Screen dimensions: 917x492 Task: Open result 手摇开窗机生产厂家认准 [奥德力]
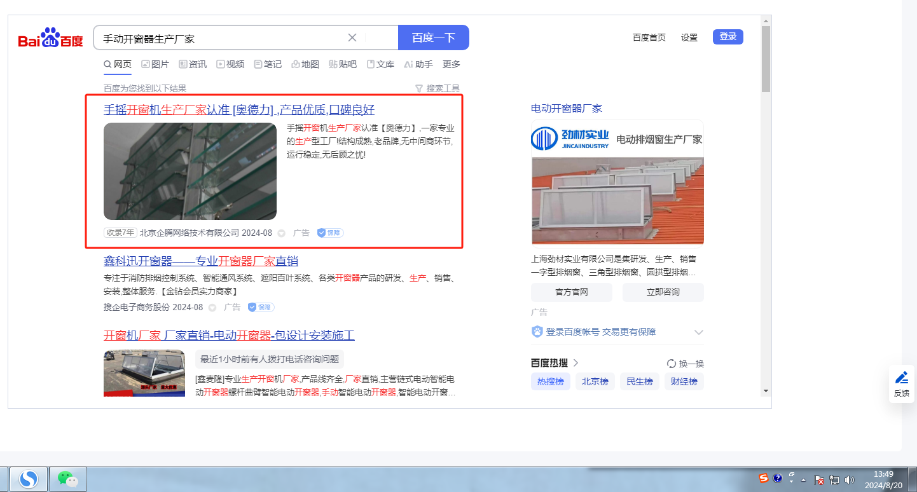point(239,109)
